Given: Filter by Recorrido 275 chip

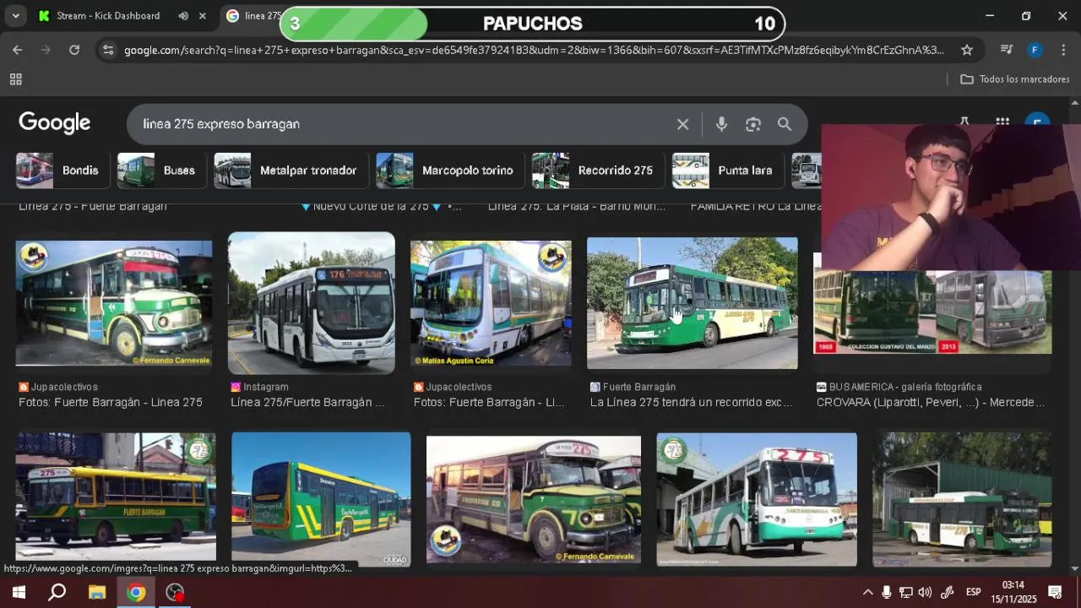Looking at the screenshot, I should [x=597, y=171].
